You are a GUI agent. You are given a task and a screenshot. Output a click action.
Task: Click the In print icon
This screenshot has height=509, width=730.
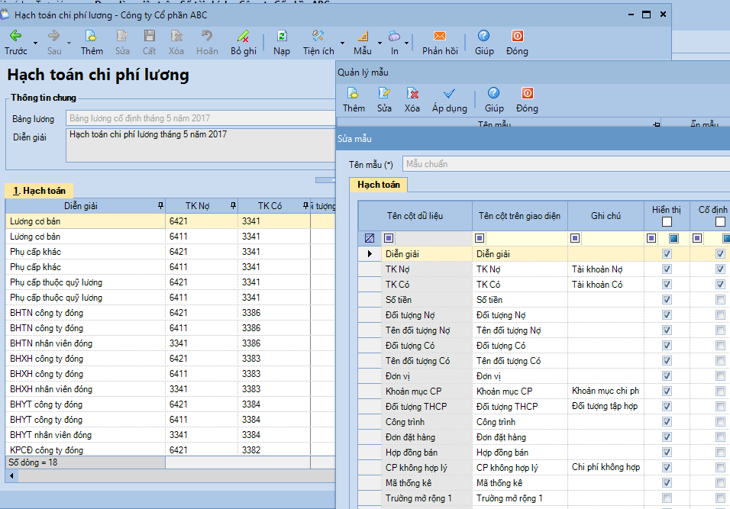[394, 36]
